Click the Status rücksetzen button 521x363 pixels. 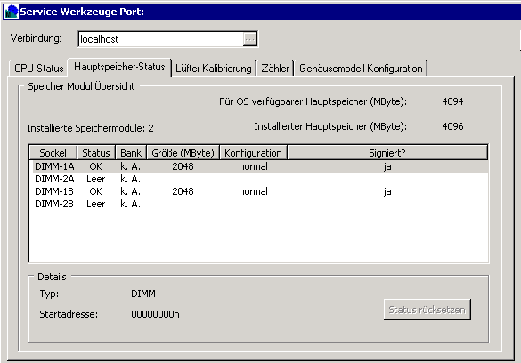[x=427, y=310]
